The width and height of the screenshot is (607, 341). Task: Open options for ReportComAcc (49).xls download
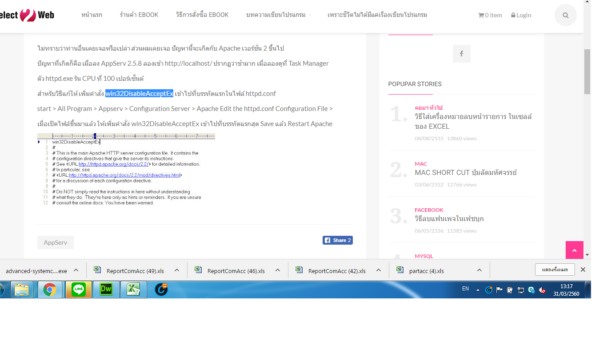176,270
